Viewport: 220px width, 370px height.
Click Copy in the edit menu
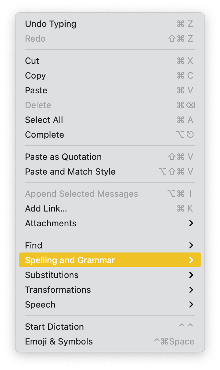click(x=35, y=76)
